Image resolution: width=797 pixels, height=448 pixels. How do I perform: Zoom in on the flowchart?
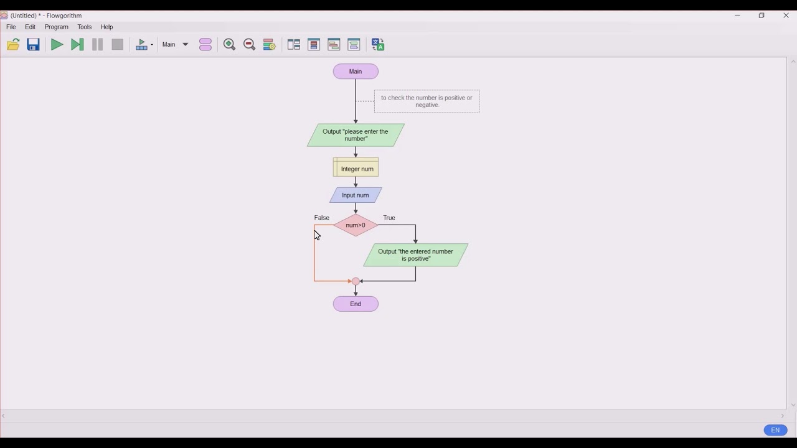[229, 44]
